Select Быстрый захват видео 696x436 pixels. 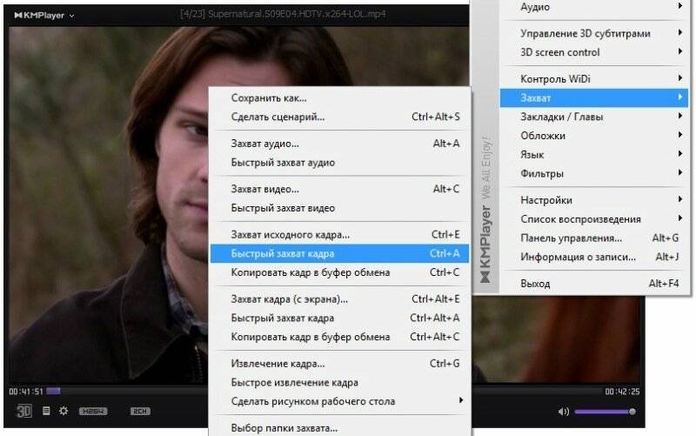pos(340,208)
